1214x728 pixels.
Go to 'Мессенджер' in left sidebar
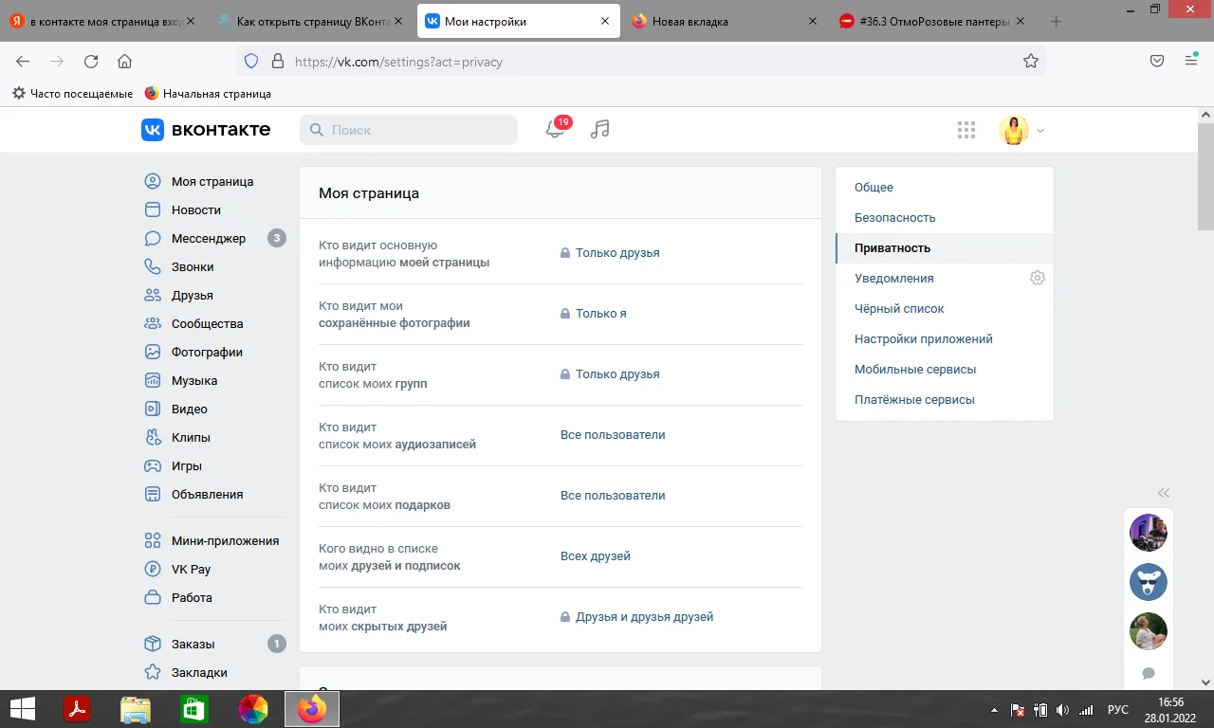(x=208, y=239)
